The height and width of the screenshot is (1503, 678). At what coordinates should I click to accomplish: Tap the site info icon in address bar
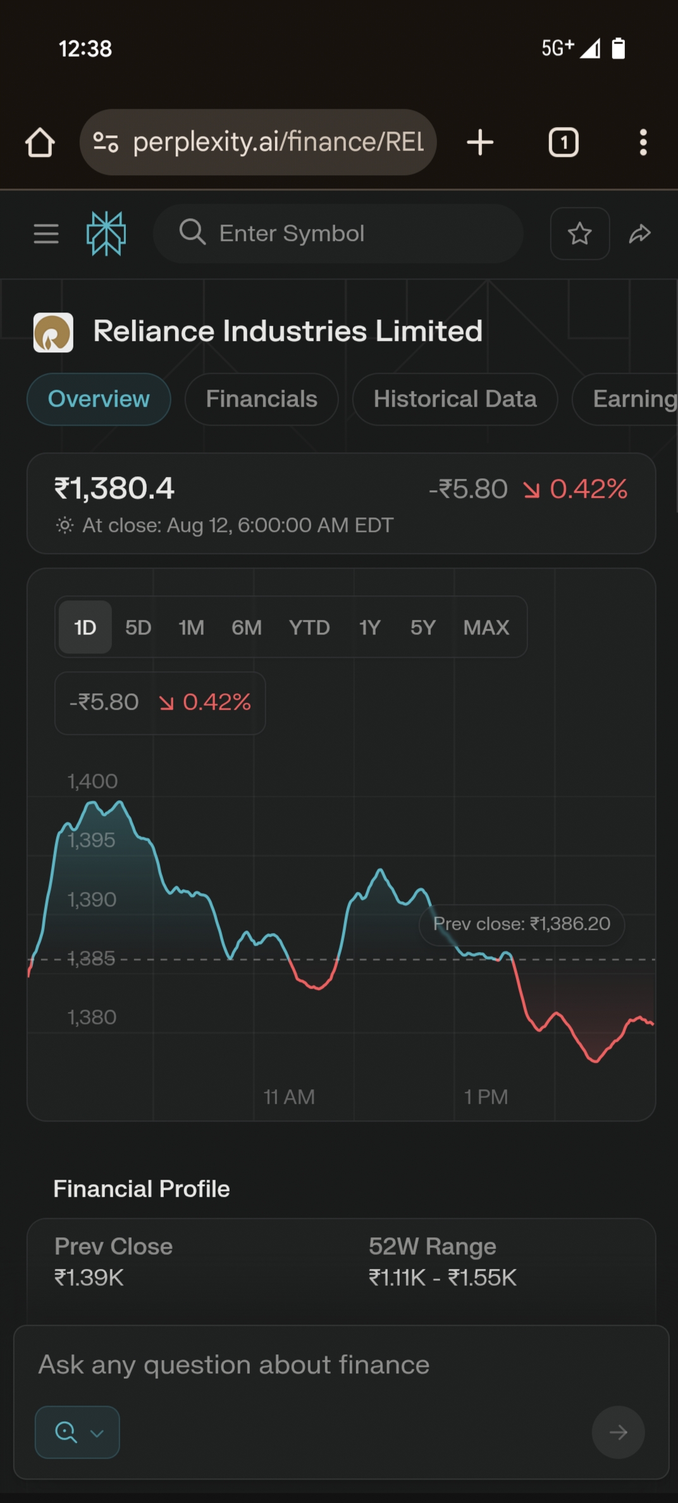coord(106,142)
